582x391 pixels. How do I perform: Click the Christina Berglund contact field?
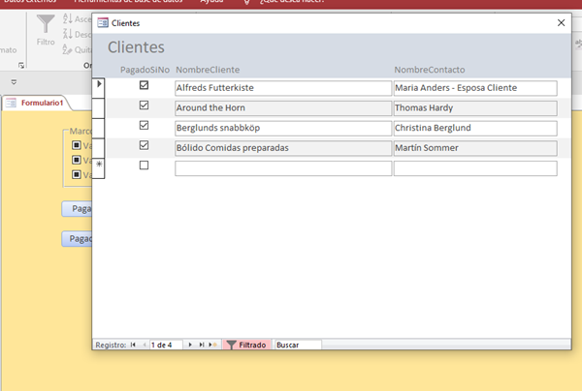coord(475,128)
